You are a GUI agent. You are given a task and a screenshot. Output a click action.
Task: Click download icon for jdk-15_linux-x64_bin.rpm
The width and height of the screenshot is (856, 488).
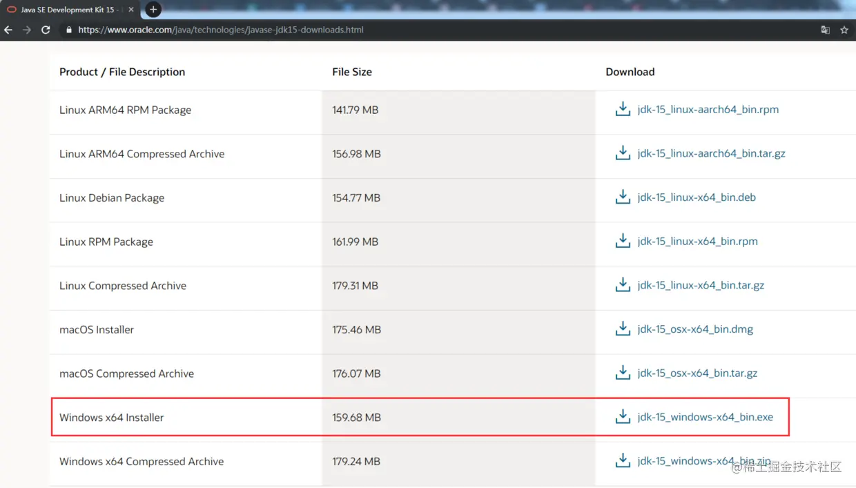tap(623, 241)
